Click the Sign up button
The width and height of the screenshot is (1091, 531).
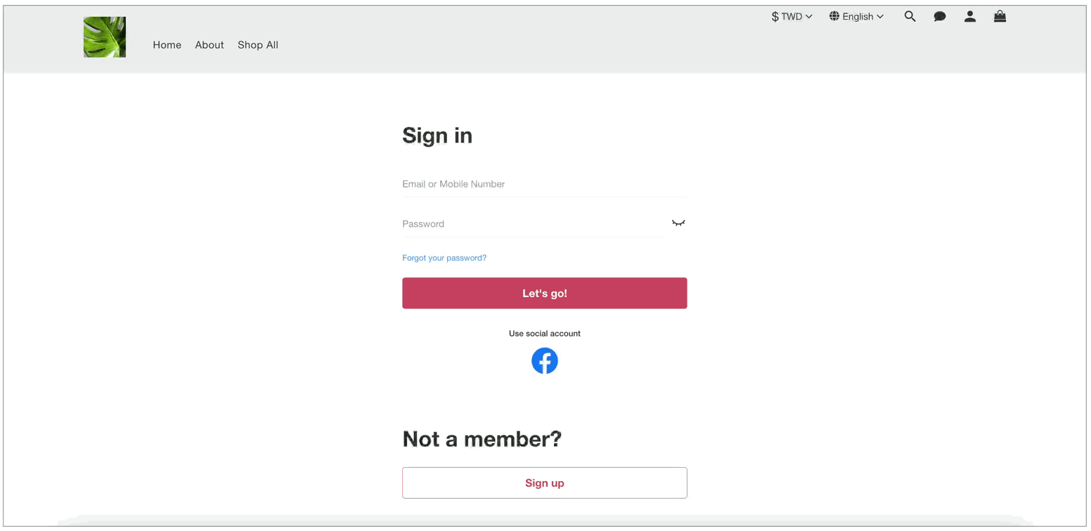pos(545,483)
